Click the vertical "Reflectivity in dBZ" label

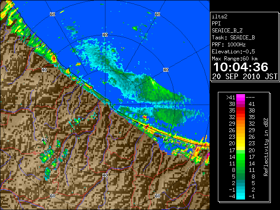click(x=266, y=147)
